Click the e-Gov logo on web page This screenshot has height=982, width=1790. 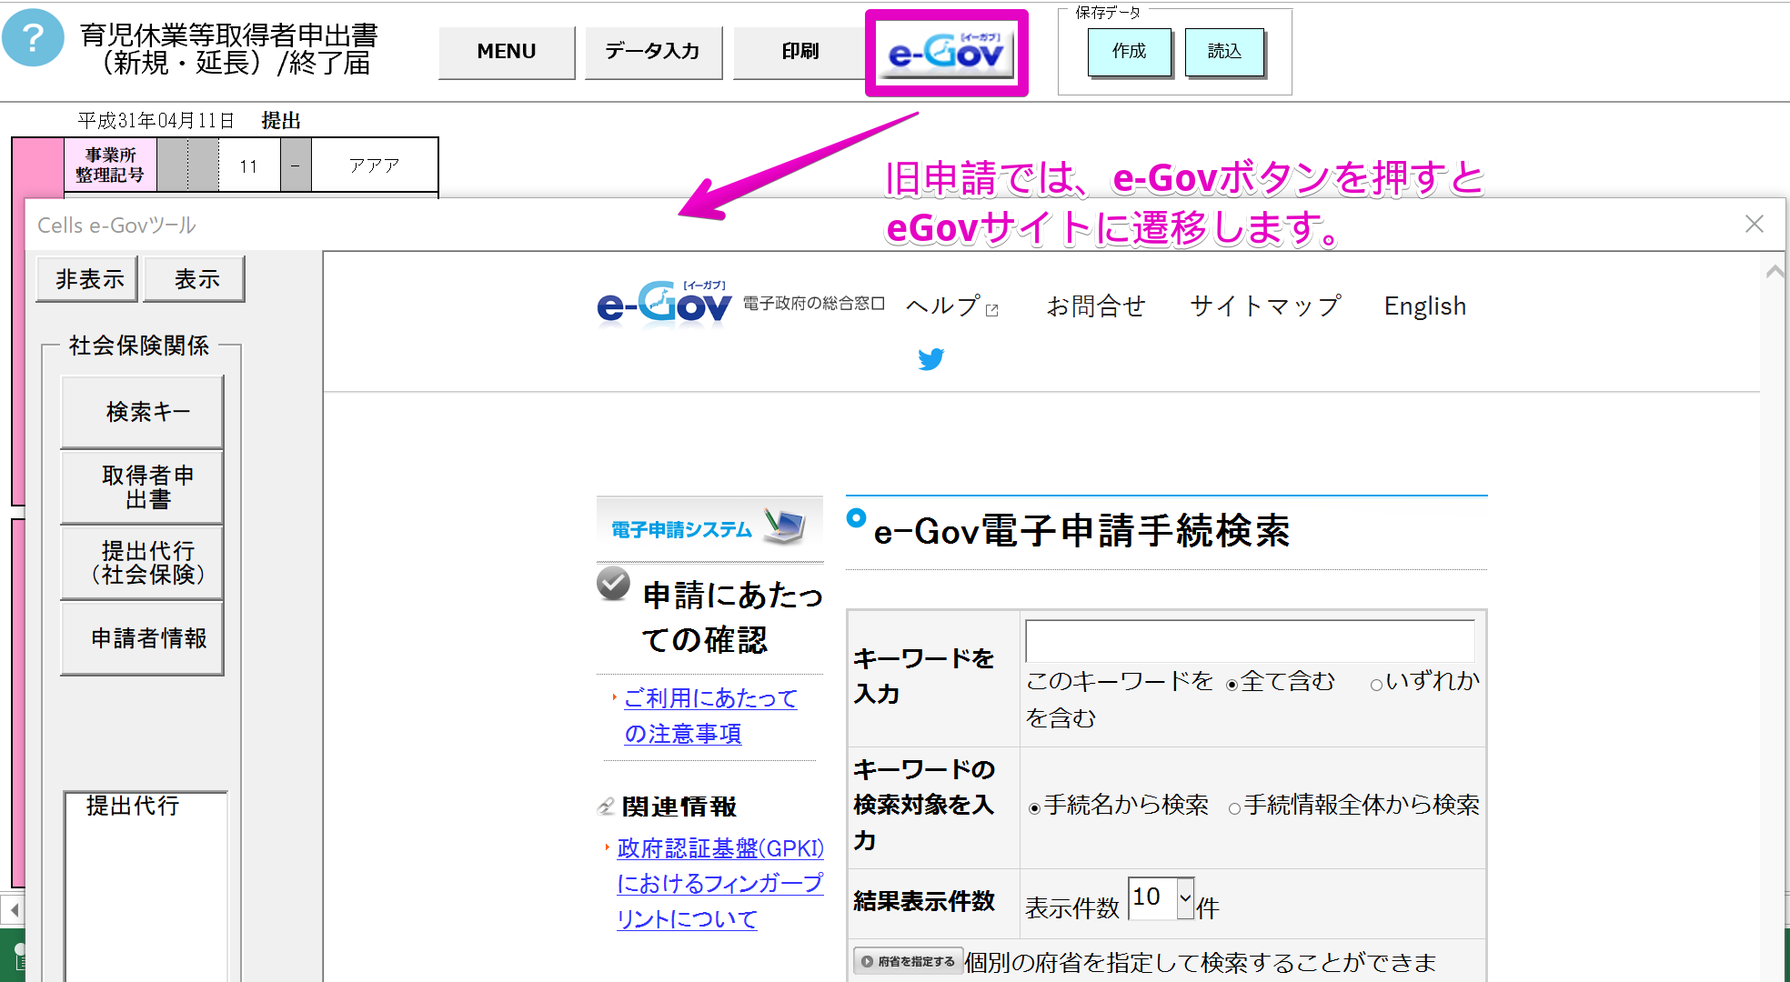click(x=664, y=304)
